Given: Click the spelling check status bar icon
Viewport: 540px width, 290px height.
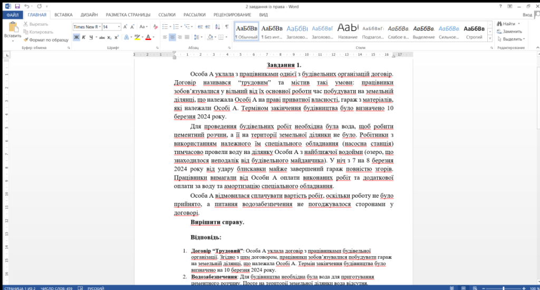Looking at the screenshot, I should pyautogui.click(x=80, y=288).
